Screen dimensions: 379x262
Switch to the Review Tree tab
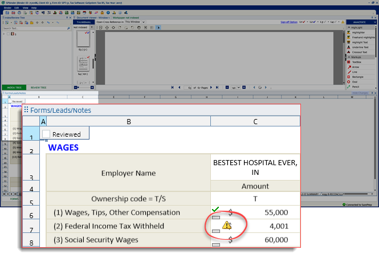pyautogui.click(x=38, y=87)
